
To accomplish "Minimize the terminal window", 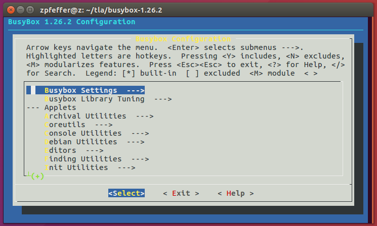I will (x=20, y=10).
